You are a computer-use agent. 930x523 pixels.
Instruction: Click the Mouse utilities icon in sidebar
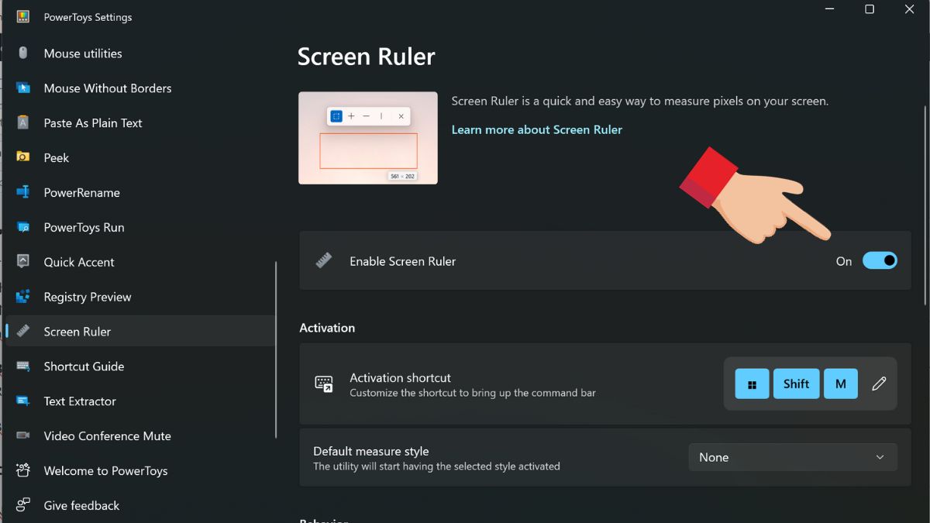pyautogui.click(x=23, y=53)
